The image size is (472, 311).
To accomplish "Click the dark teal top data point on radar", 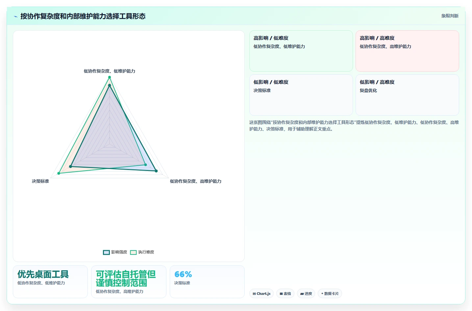I will pyautogui.click(x=110, y=85).
